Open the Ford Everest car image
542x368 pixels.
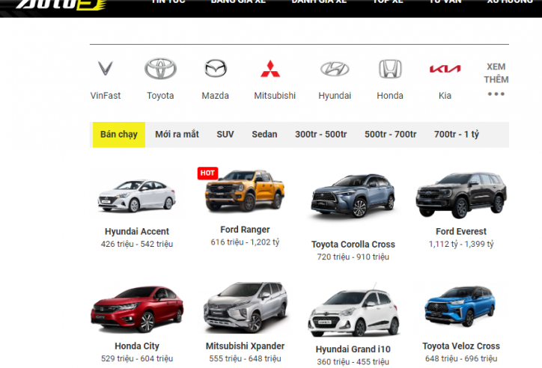pos(461,195)
